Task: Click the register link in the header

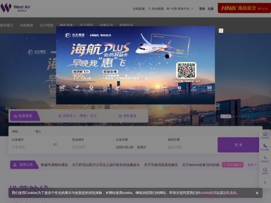Action: click(211, 8)
